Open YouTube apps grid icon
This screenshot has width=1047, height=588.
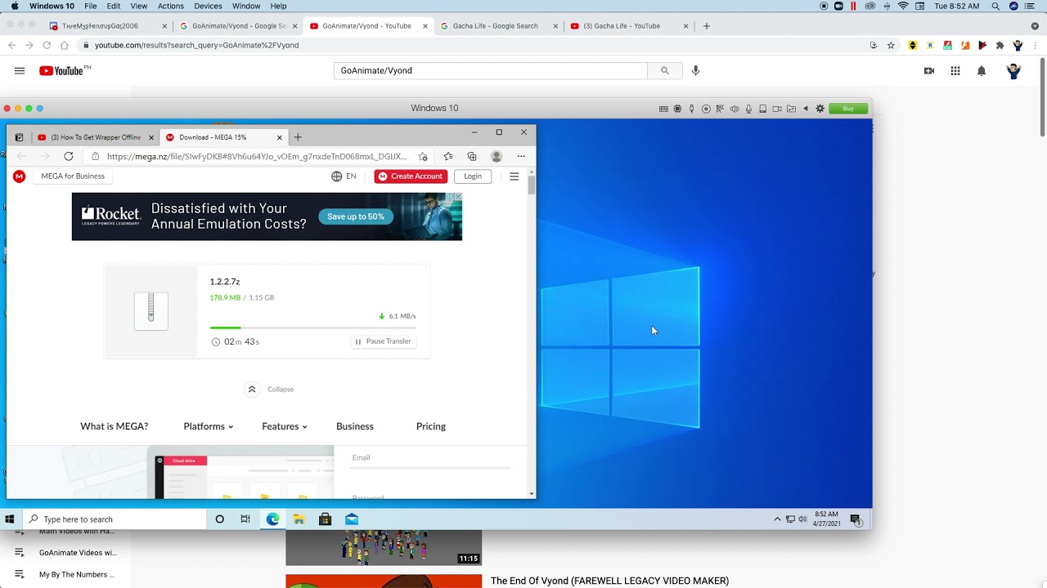955,71
